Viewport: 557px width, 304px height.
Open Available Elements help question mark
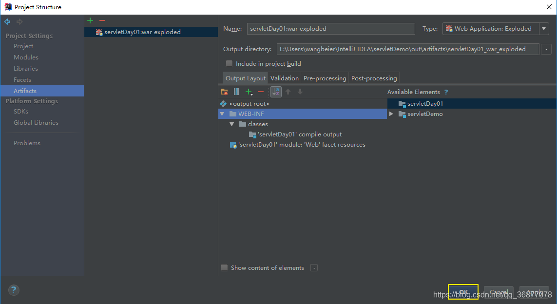tap(446, 92)
